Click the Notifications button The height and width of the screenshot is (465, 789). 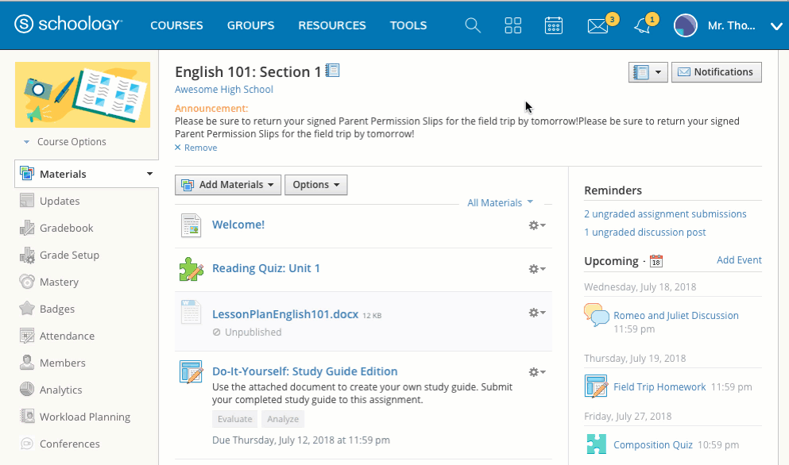pos(716,72)
